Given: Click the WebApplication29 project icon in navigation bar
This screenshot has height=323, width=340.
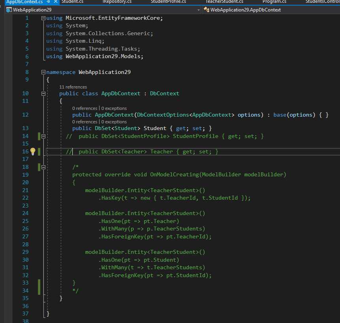Looking at the screenshot, I should click(x=9, y=10).
